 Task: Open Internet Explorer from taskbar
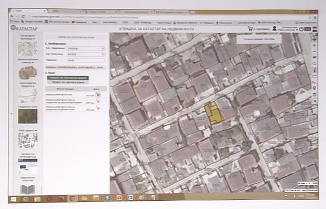click(26, 199)
